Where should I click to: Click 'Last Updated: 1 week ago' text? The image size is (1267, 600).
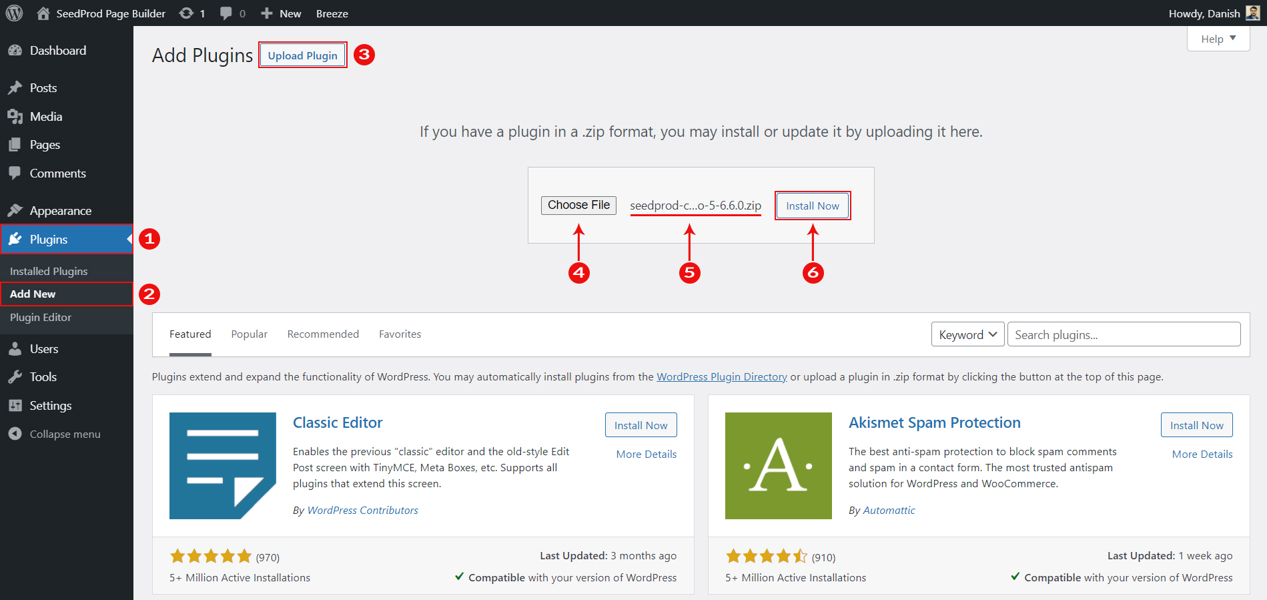tap(1170, 556)
